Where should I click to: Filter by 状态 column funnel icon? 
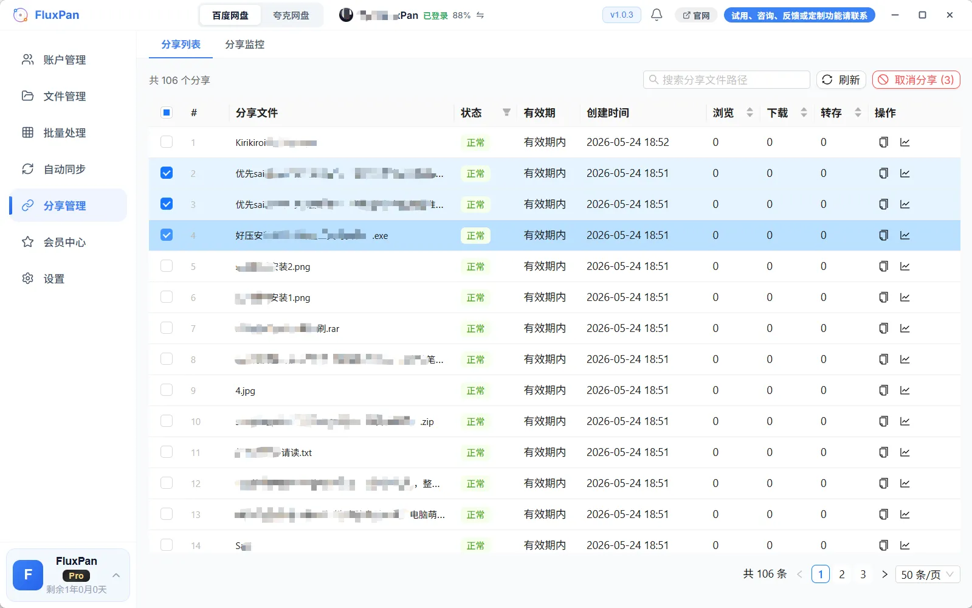tap(506, 112)
